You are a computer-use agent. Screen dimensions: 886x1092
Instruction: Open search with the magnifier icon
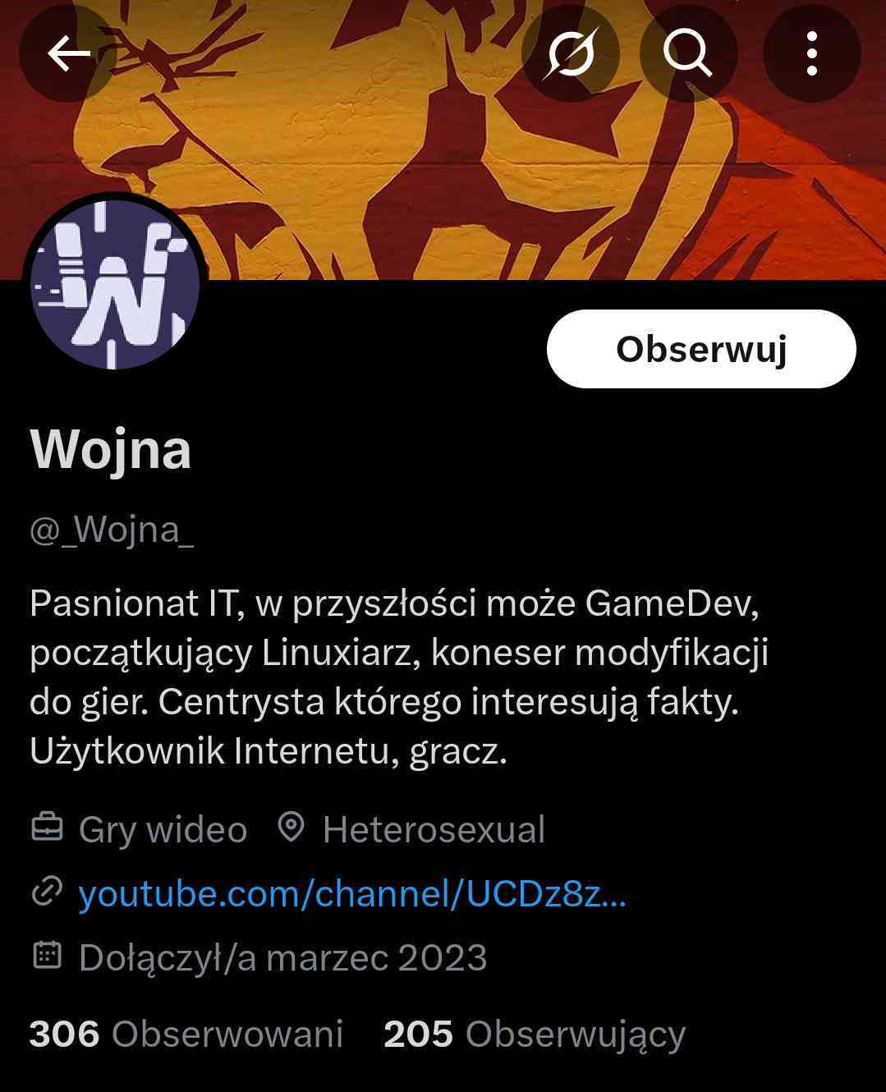click(688, 54)
